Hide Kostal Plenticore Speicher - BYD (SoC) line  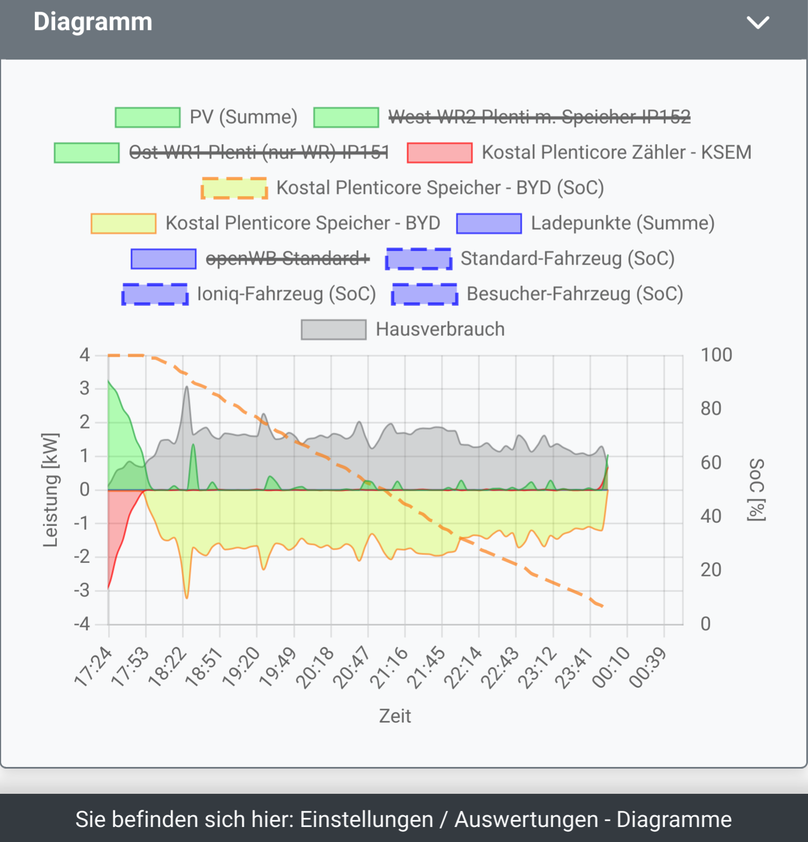pos(440,188)
